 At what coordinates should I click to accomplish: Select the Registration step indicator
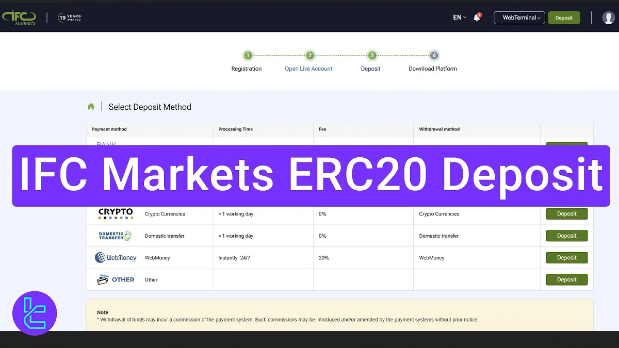click(x=247, y=55)
